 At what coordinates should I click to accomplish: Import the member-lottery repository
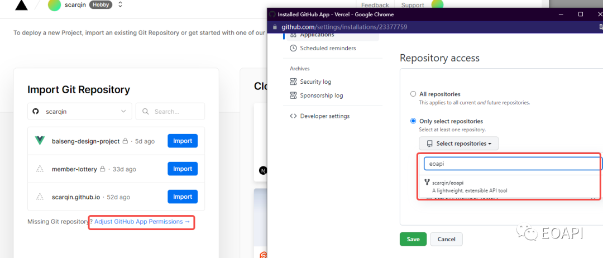pyautogui.click(x=182, y=169)
